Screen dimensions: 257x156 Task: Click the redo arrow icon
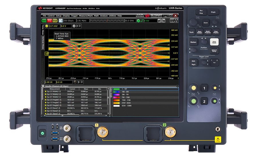point(163,21)
